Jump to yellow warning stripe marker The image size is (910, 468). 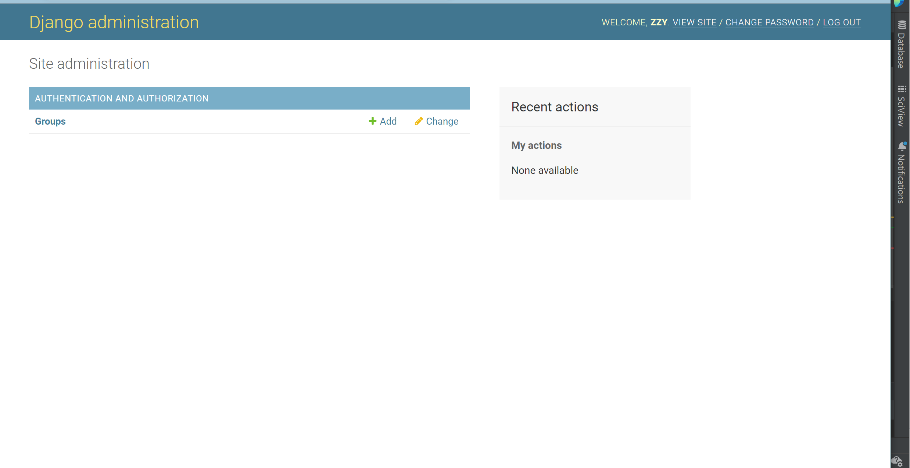[892, 217]
